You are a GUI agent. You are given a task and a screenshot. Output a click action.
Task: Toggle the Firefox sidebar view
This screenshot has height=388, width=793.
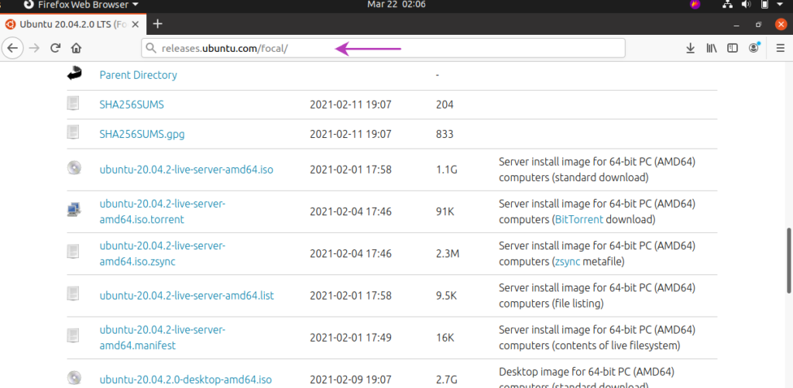(x=733, y=48)
